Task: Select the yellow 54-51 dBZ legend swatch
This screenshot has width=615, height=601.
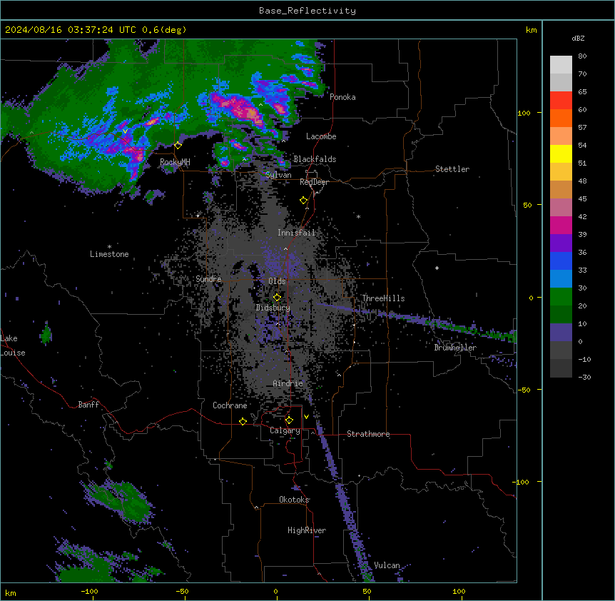Action: tap(561, 153)
